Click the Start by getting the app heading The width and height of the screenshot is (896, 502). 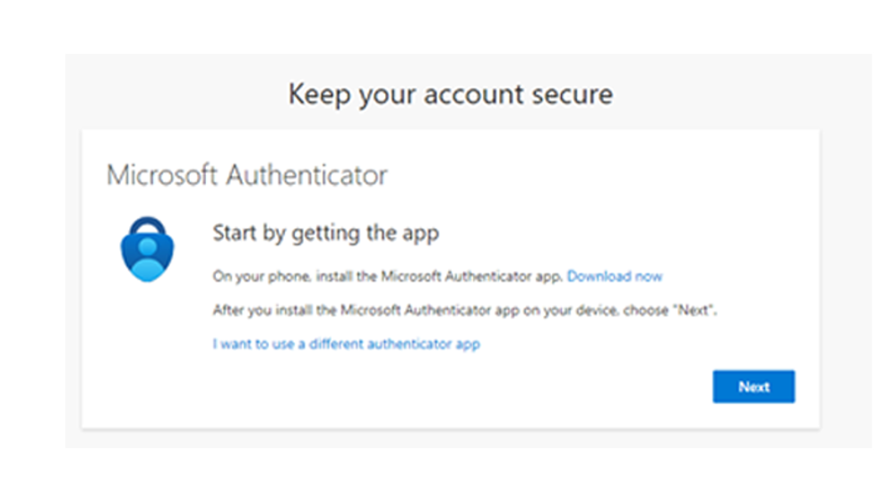tap(326, 233)
